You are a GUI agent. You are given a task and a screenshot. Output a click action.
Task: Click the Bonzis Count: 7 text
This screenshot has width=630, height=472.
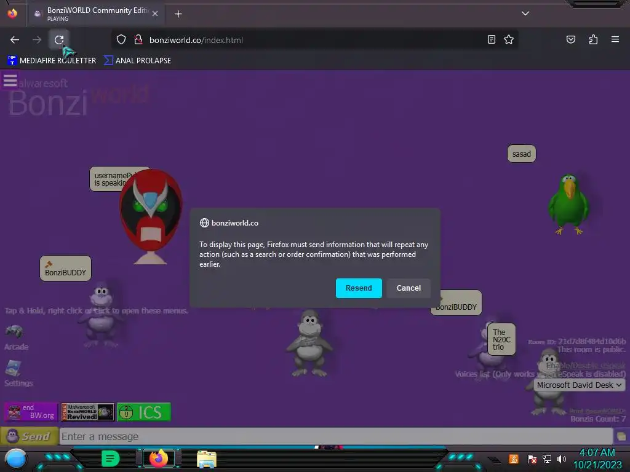click(598, 419)
